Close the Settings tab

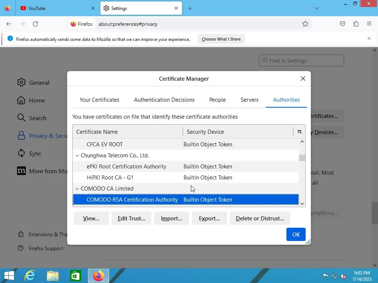coord(176,8)
